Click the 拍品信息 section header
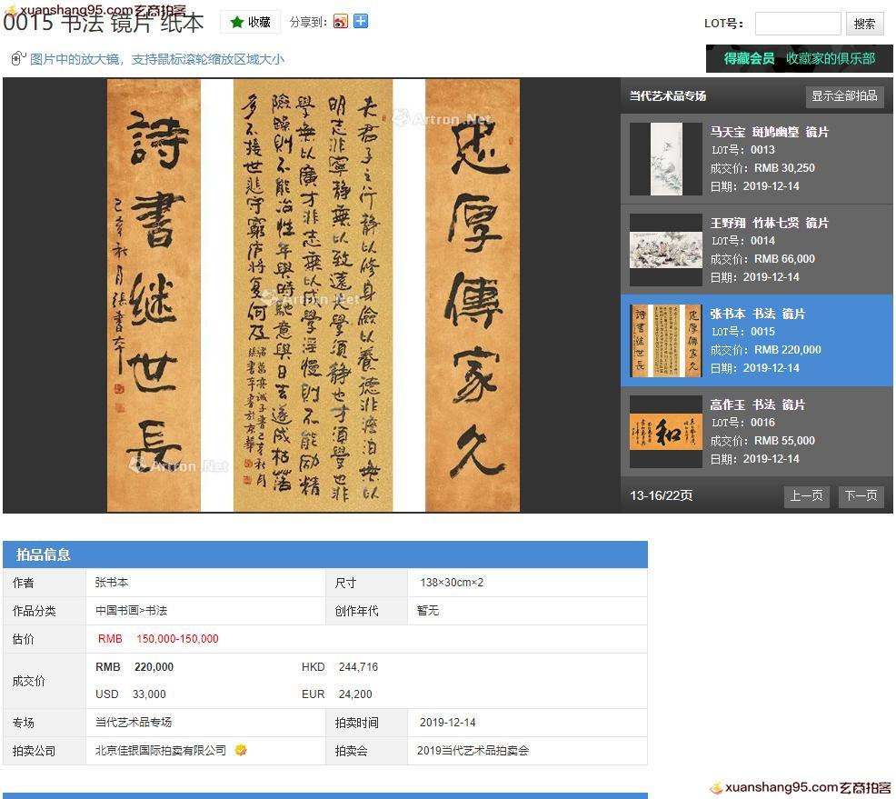This screenshot has height=799, width=896. 325,554
